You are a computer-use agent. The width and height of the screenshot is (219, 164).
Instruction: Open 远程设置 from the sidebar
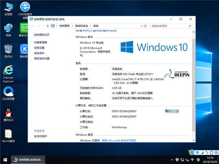pyautogui.click(x=39, y=48)
